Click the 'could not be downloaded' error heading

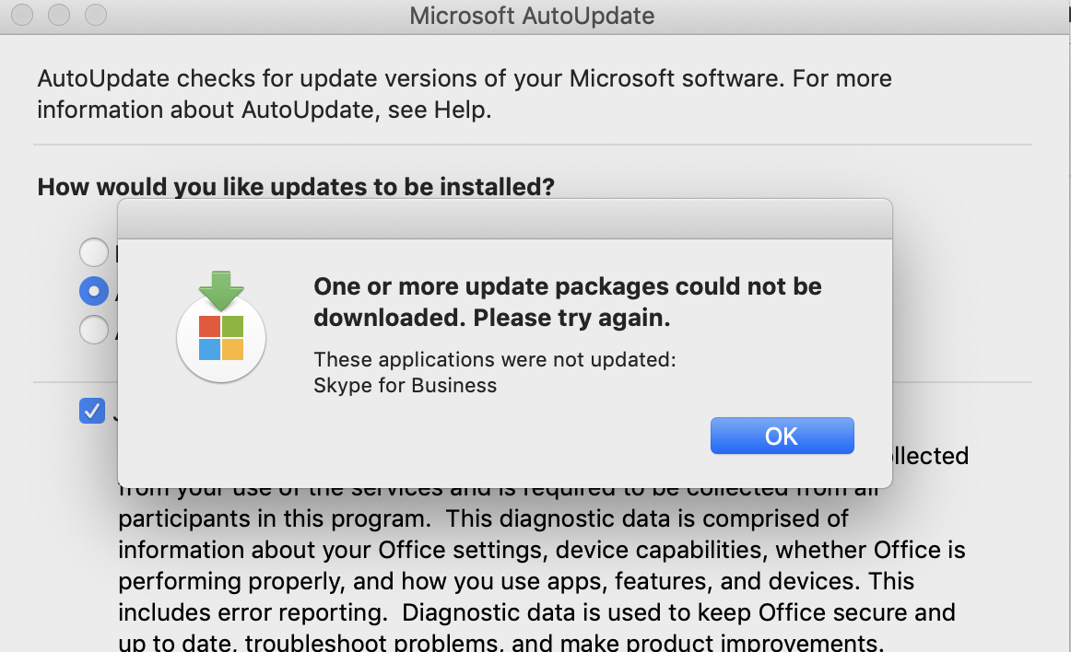[568, 302]
